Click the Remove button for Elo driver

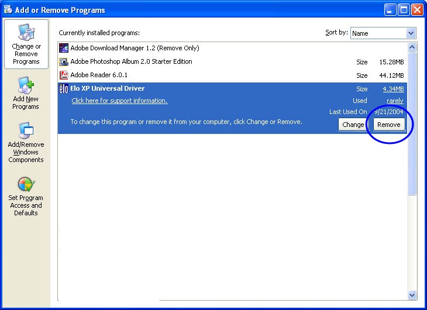point(389,125)
